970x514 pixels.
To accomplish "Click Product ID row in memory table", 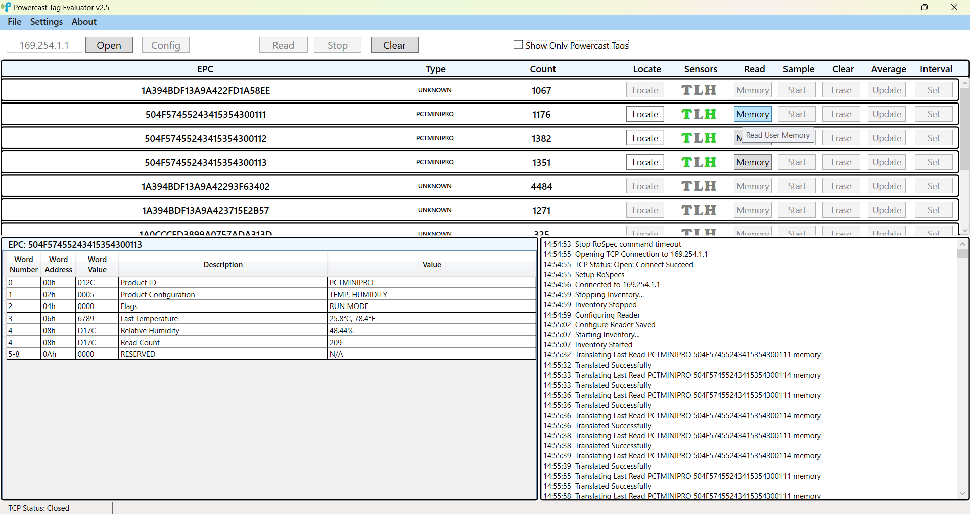I will point(271,282).
